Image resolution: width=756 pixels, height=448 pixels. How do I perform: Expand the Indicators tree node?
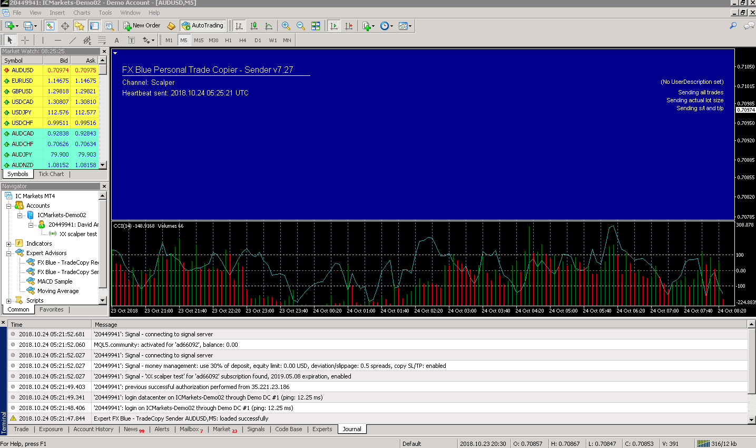coord(8,244)
